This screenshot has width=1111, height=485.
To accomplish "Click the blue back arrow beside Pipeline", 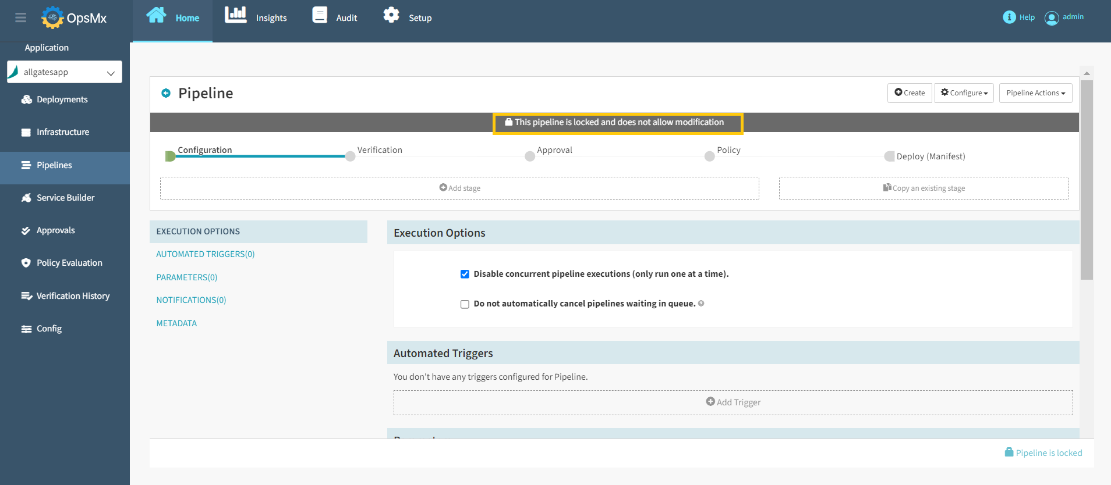I will click(166, 93).
